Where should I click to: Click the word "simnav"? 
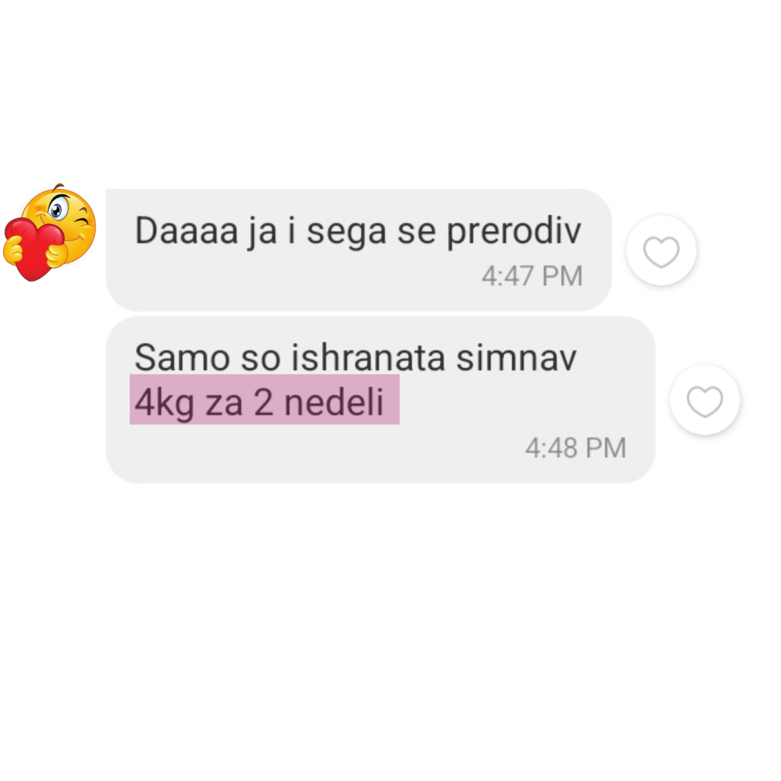point(516,358)
